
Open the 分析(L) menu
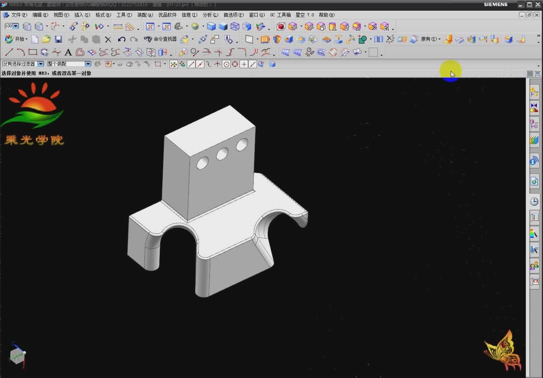pos(210,15)
